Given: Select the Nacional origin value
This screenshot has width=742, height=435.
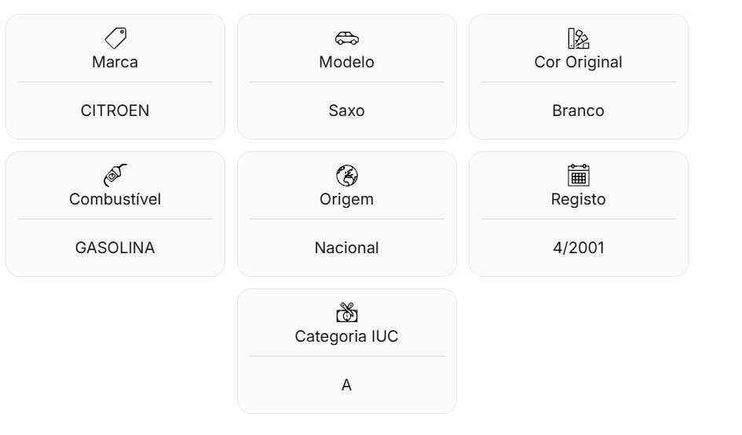Looking at the screenshot, I should click(x=346, y=248).
